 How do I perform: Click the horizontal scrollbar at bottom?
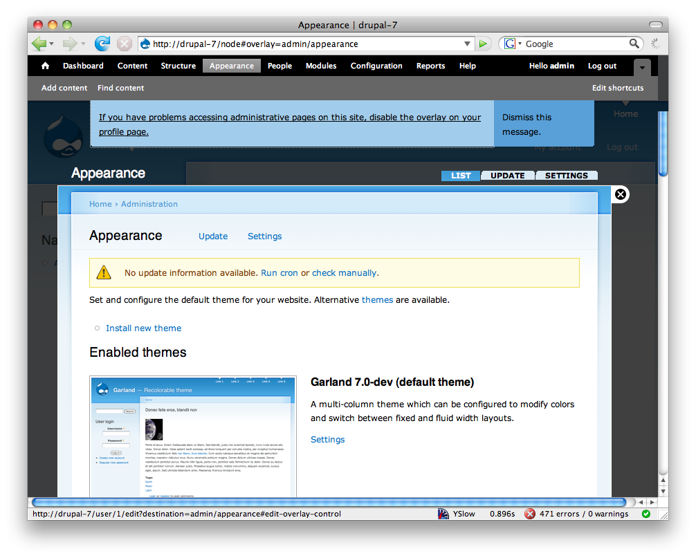pyautogui.click(x=329, y=502)
